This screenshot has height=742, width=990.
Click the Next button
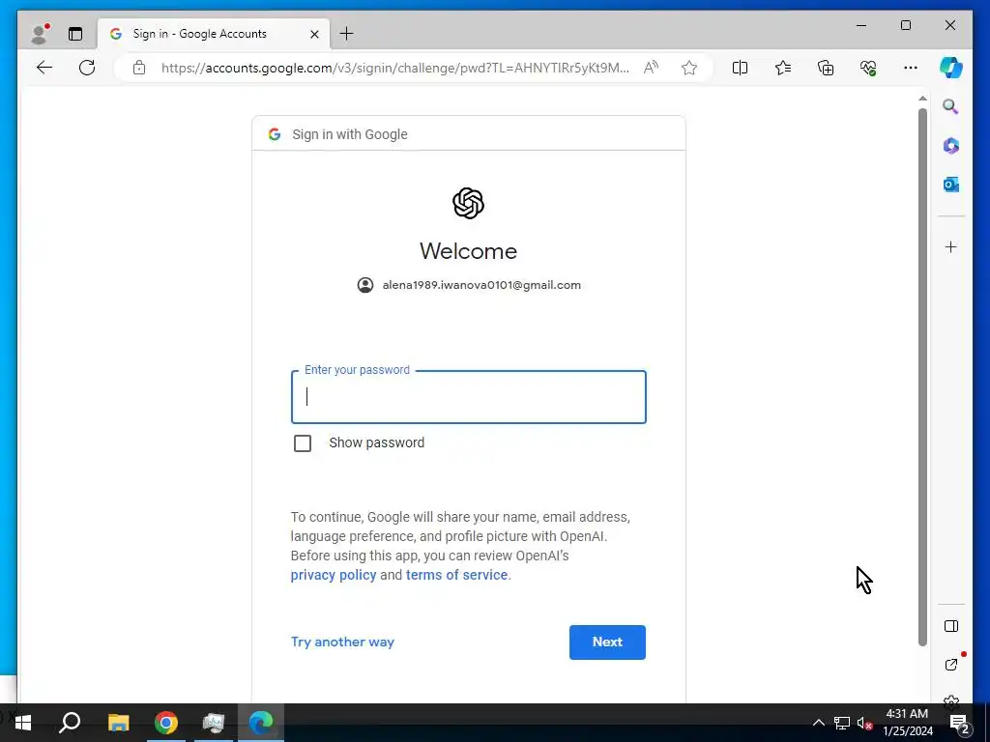pyautogui.click(x=607, y=642)
